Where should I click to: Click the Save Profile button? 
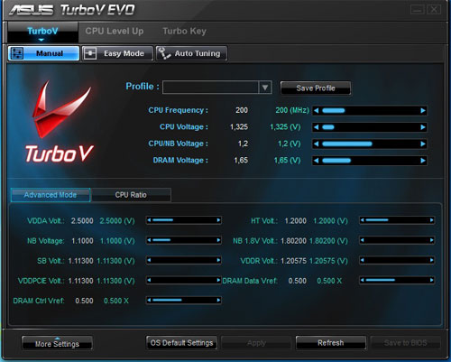coord(316,88)
